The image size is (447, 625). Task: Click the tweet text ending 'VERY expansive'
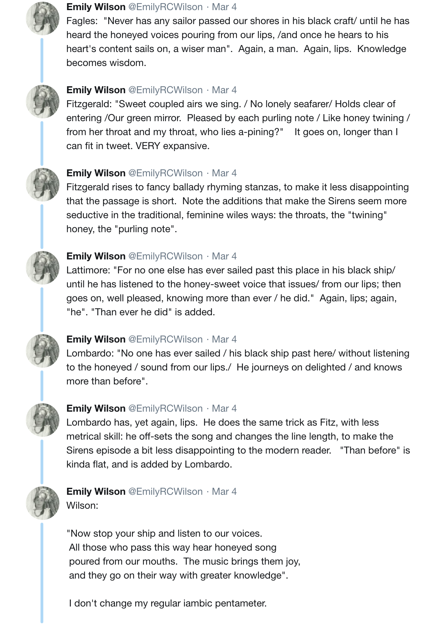click(x=237, y=125)
